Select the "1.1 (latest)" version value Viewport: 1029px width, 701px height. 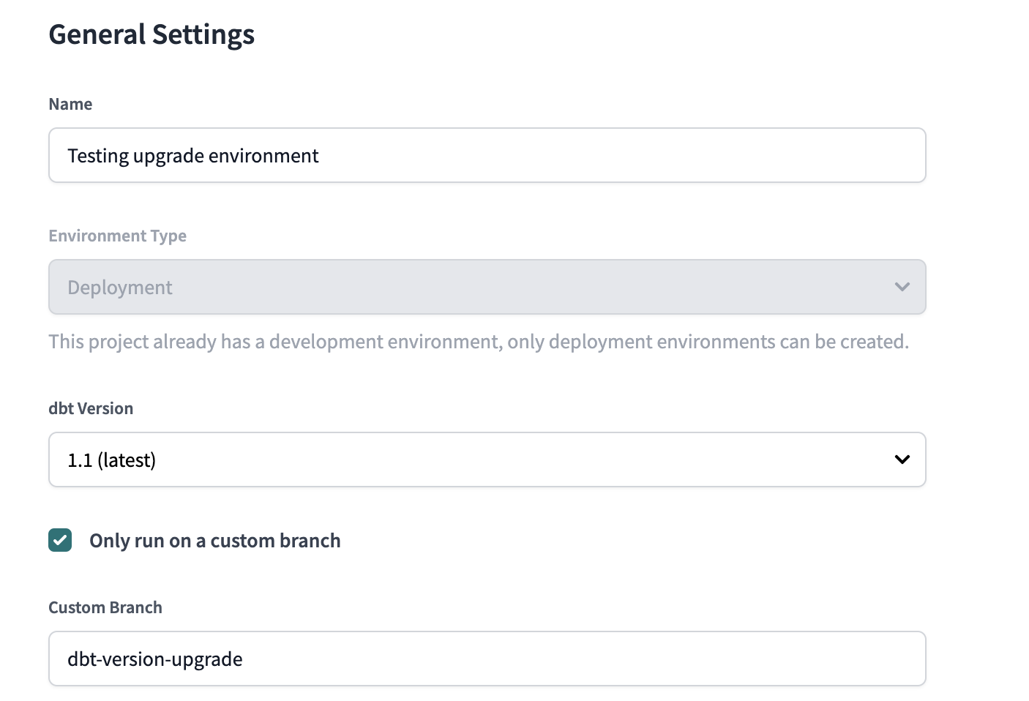pos(111,460)
